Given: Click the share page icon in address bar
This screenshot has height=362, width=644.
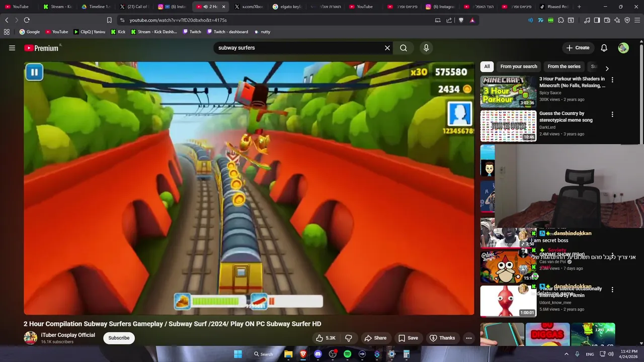Looking at the screenshot, I should (449, 20).
